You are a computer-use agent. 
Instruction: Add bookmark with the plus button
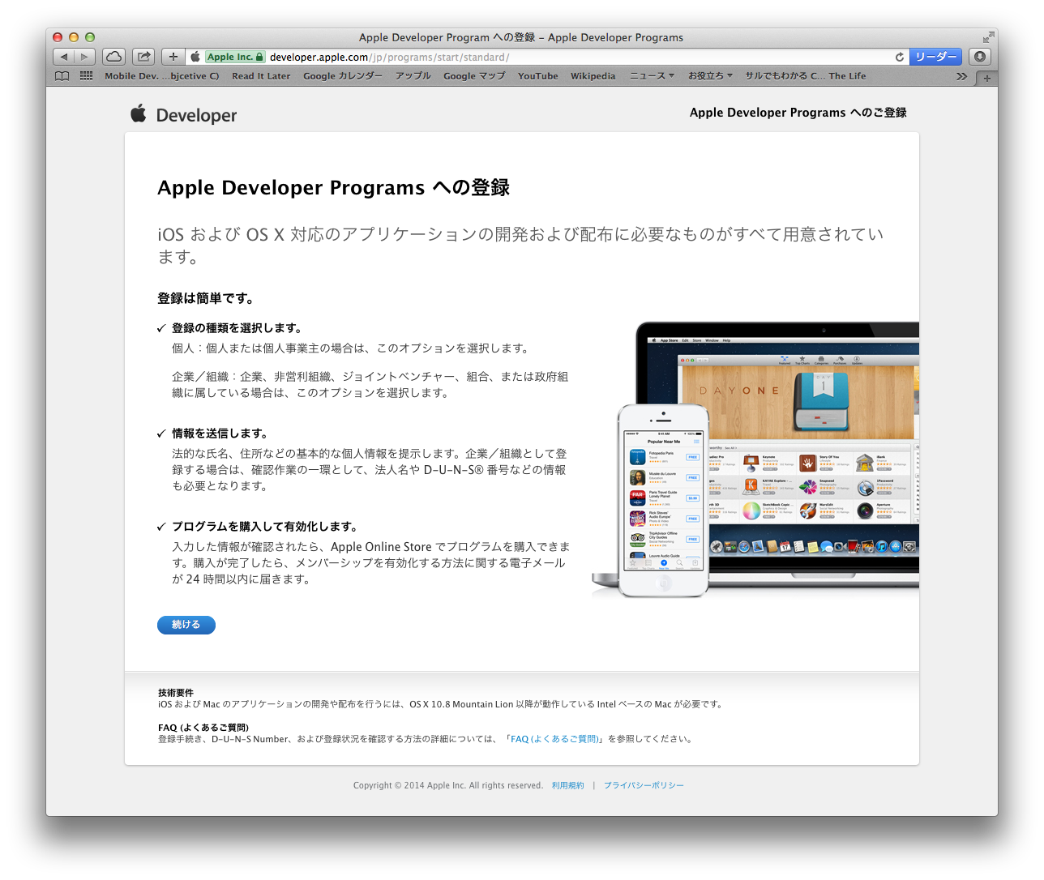(173, 57)
